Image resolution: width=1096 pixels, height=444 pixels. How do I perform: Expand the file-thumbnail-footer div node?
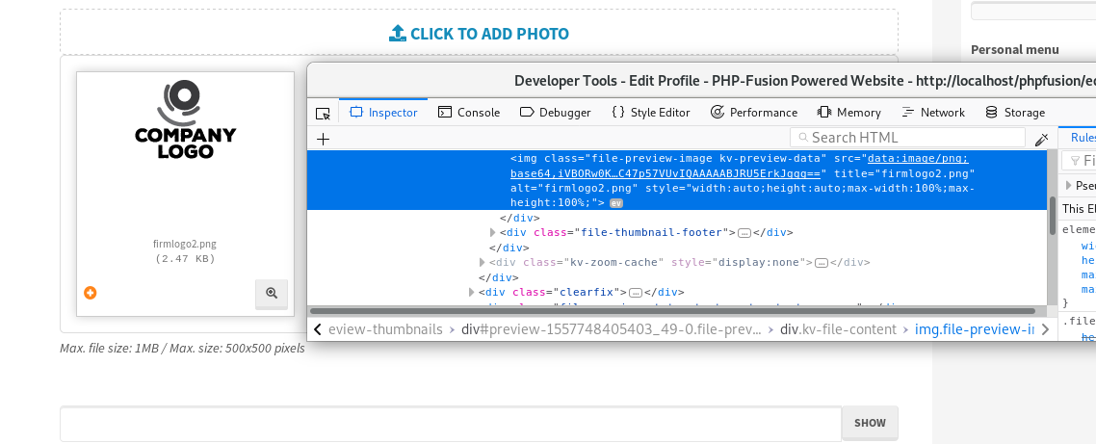coord(493,232)
